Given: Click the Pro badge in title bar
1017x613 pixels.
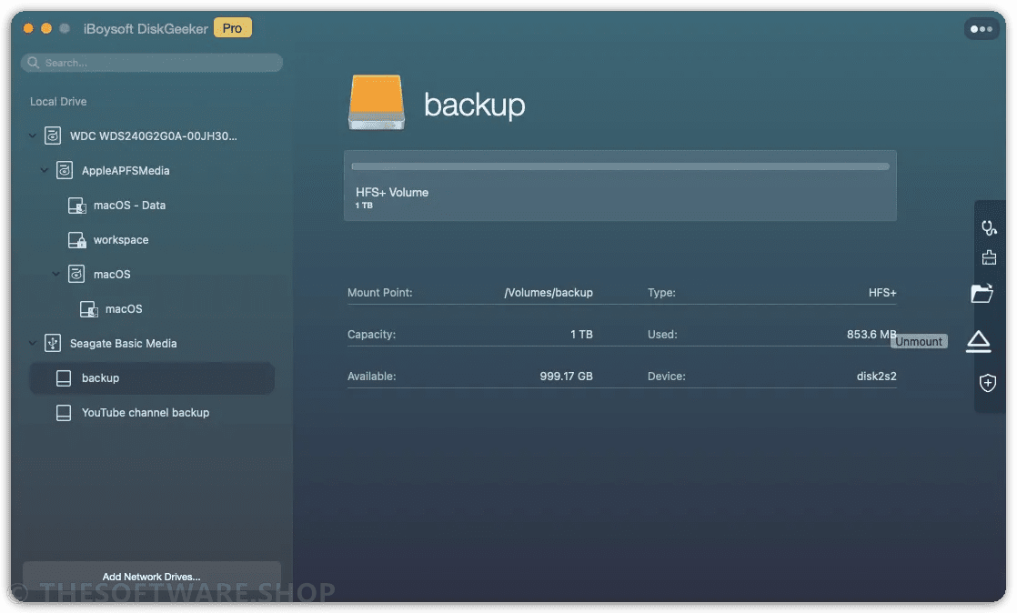Looking at the screenshot, I should pos(232,28).
